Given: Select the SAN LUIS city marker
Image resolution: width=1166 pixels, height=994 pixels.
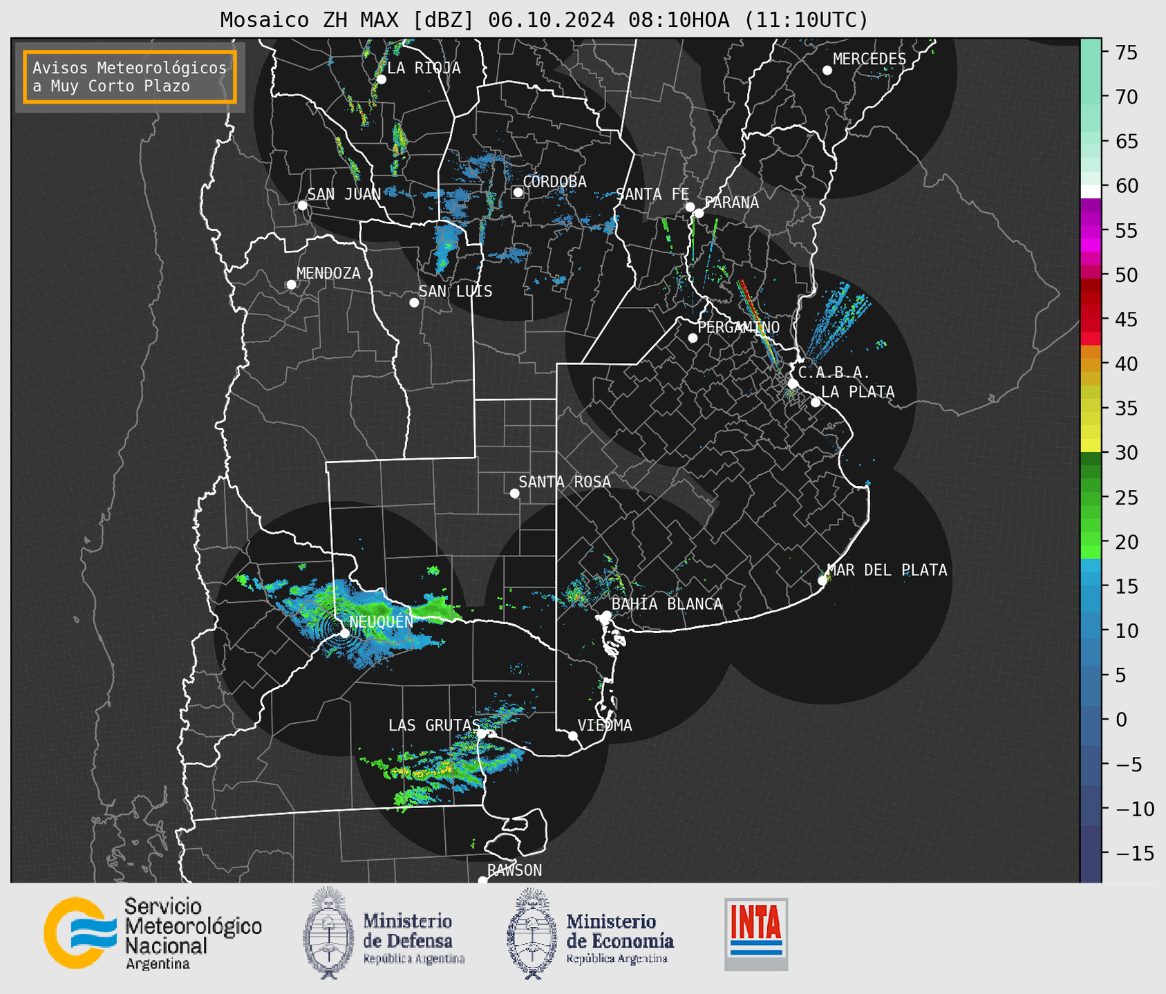Looking at the screenshot, I should tap(414, 303).
